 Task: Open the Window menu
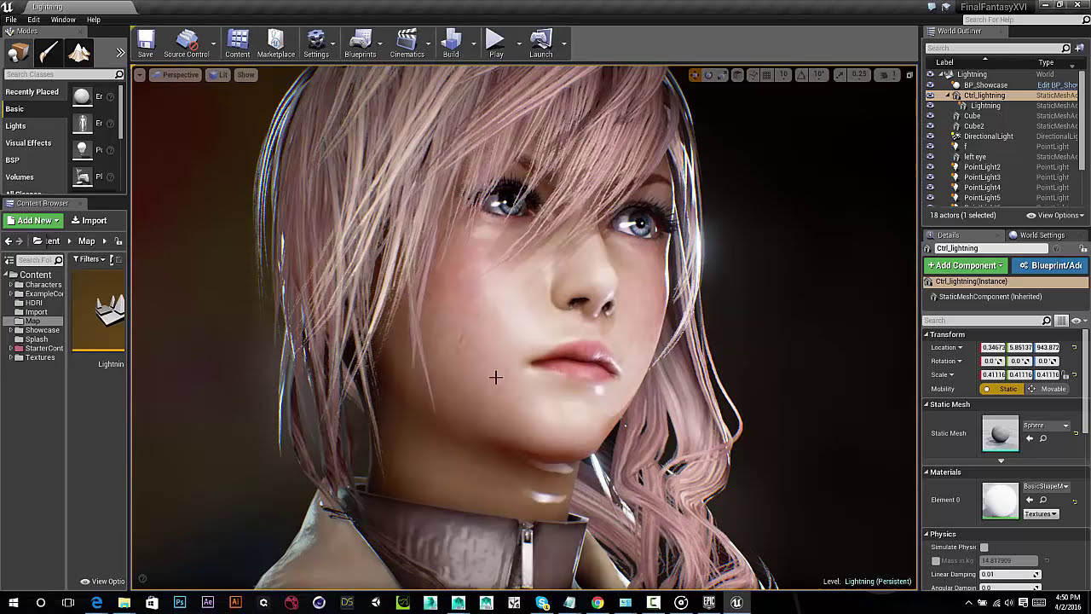click(63, 20)
